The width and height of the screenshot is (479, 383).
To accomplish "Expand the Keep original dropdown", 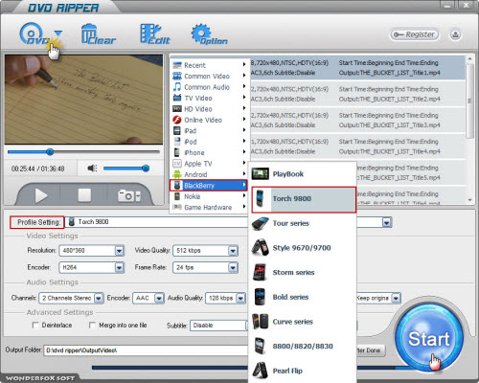I will tap(396, 298).
